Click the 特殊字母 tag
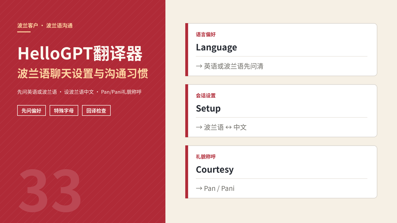The height and width of the screenshot is (223, 397). tap(64, 111)
